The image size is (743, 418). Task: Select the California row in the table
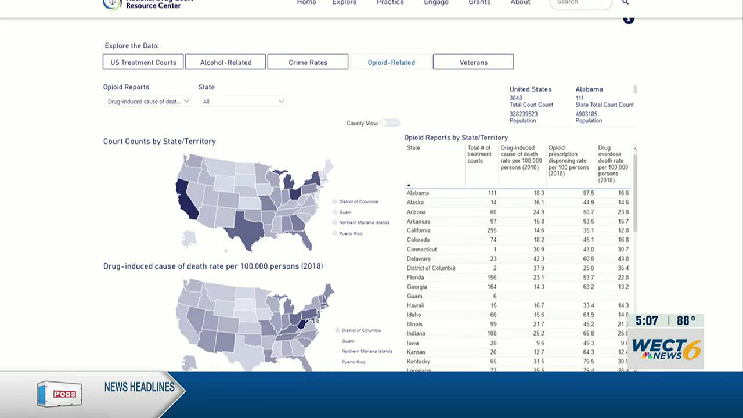(517, 230)
